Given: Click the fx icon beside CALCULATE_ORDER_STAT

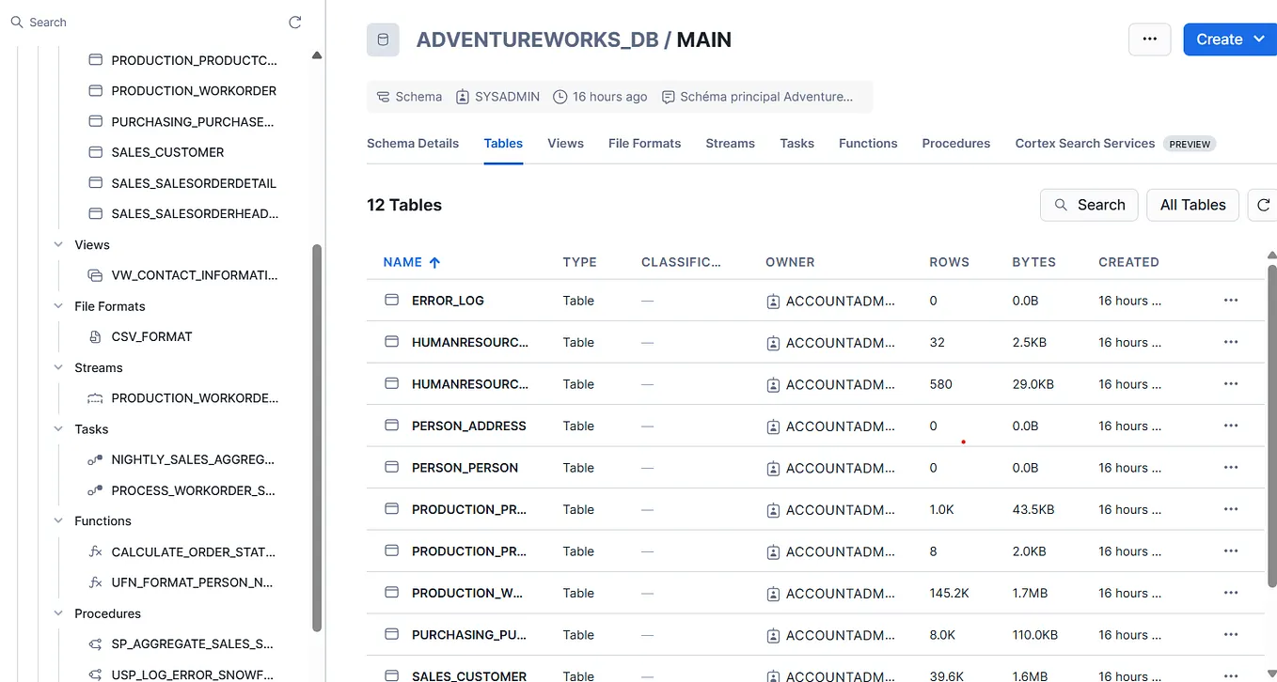Looking at the screenshot, I should click(x=95, y=551).
